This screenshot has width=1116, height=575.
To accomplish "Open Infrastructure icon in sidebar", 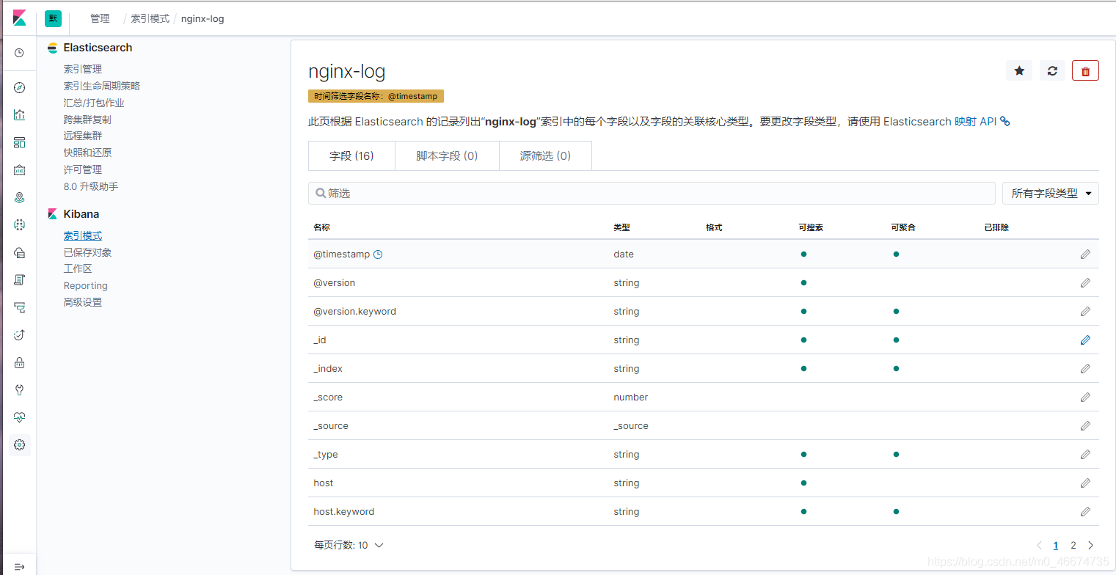I will [20, 252].
